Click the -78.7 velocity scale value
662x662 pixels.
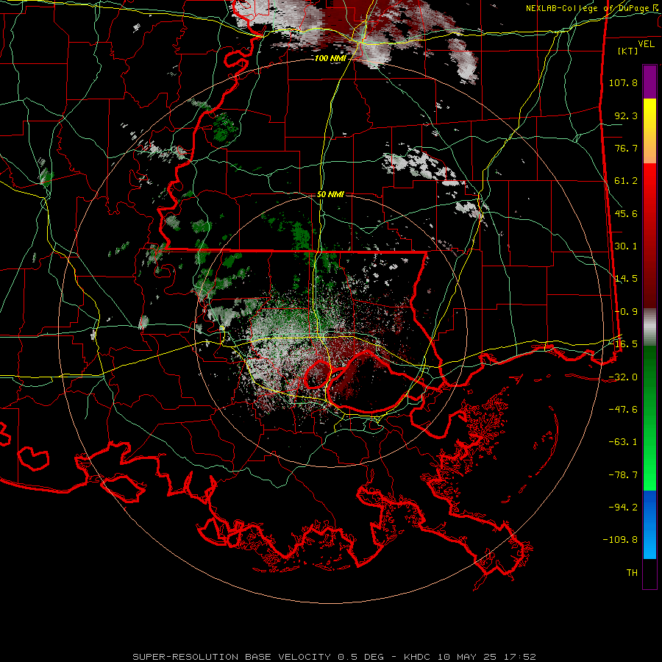pos(623,475)
